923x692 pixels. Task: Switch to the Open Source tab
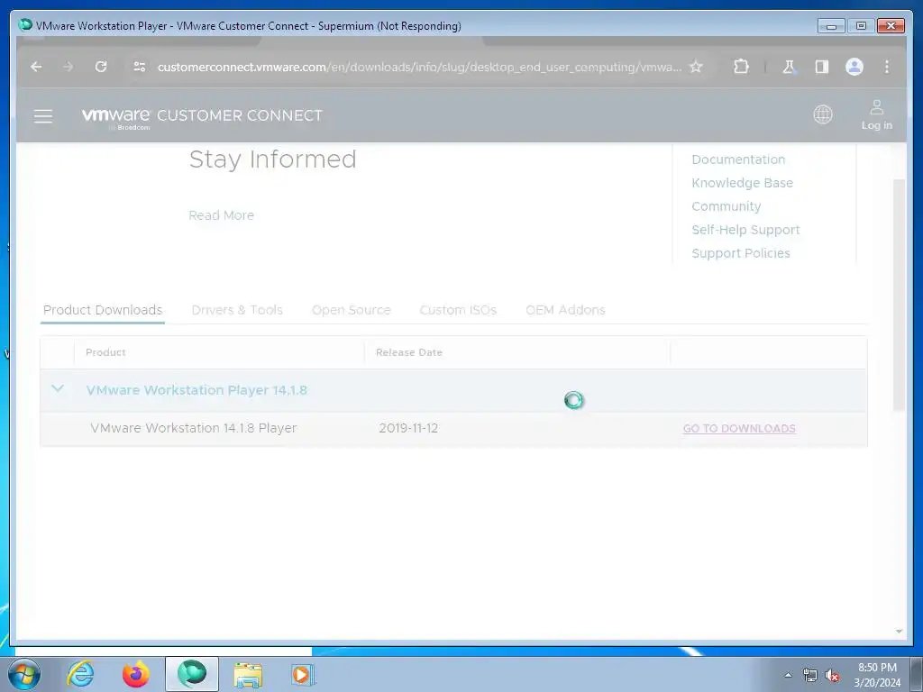point(351,310)
